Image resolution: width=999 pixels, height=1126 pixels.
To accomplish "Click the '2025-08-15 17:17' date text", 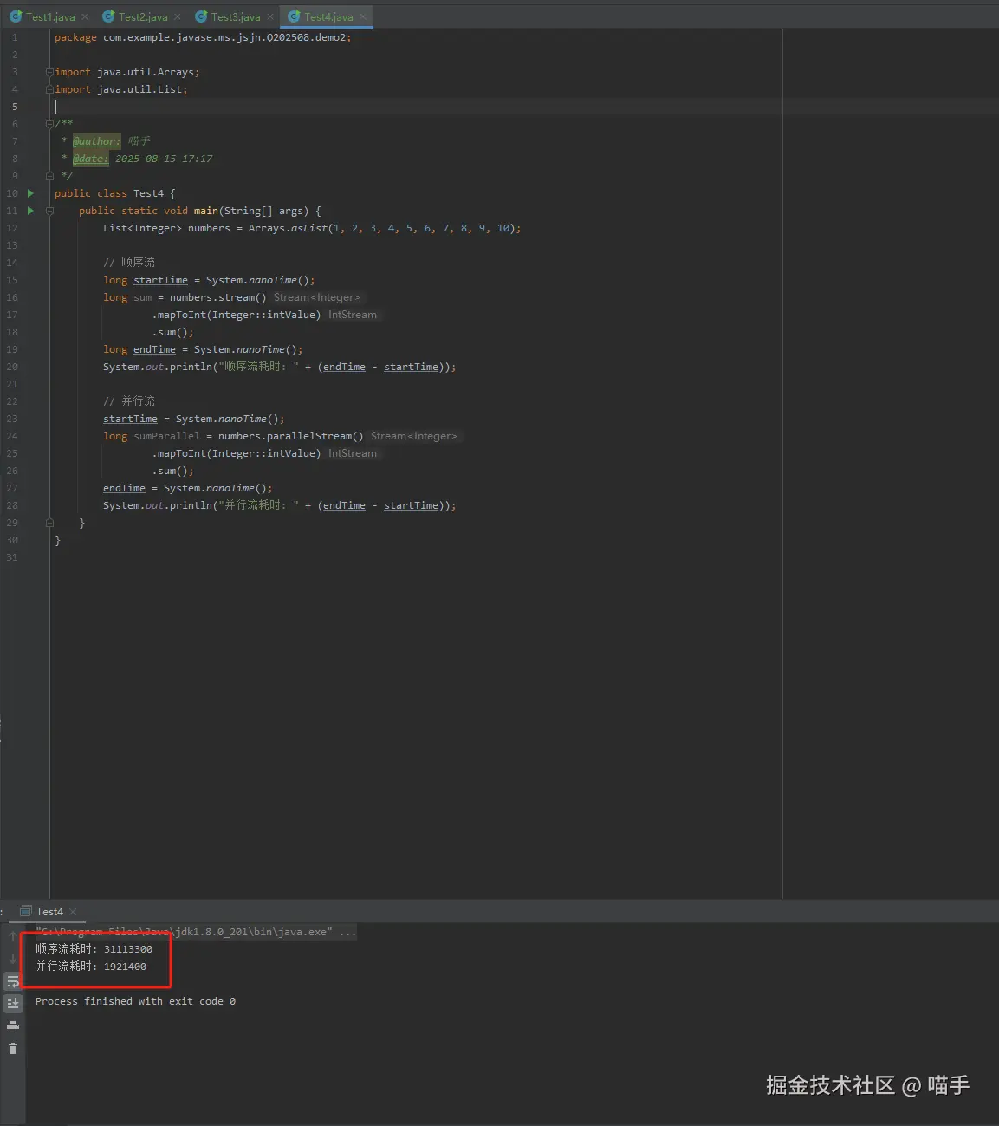I will tap(164, 159).
